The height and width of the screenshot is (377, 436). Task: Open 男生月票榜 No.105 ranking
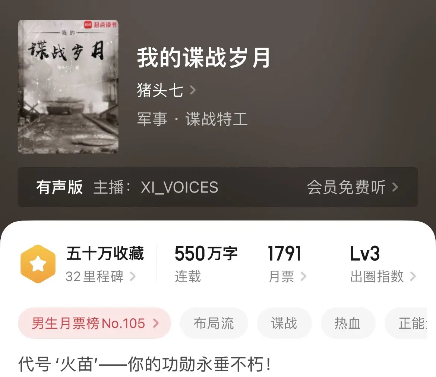95,323
